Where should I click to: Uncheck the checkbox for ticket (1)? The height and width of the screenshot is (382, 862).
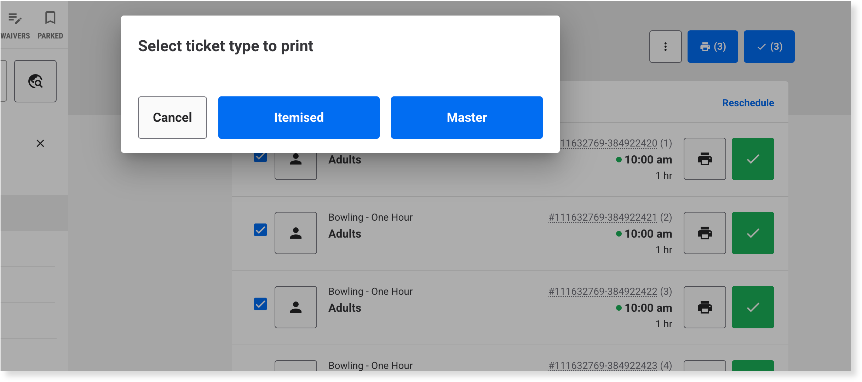(x=260, y=157)
